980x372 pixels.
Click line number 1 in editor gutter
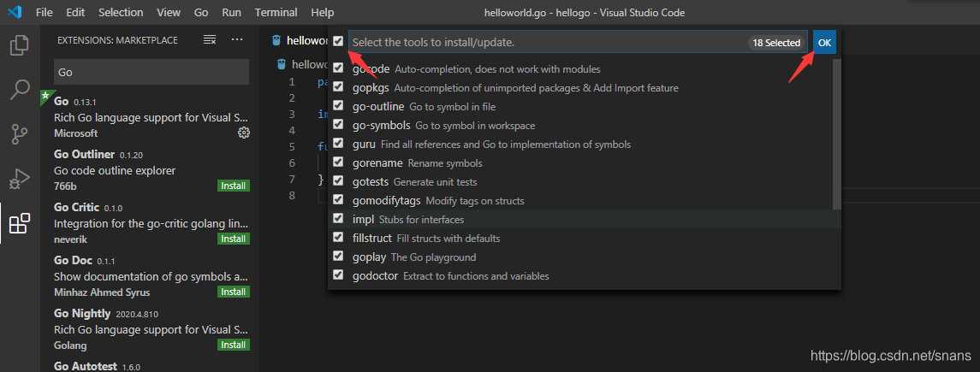pyautogui.click(x=292, y=82)
